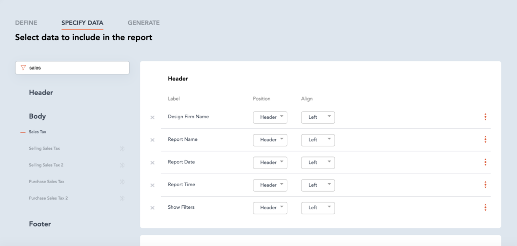Select Selling Sales Tax 2 field

click(x=46, y=165)
